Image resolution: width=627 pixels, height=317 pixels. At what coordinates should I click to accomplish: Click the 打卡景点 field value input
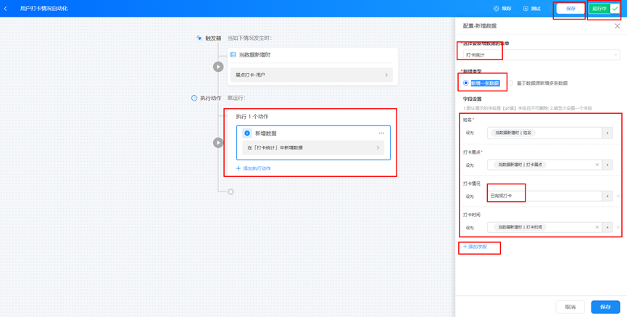click(544, 165)
